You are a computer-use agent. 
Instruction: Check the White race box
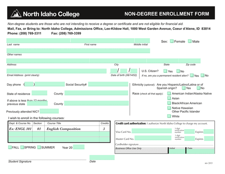click(169, 116)
